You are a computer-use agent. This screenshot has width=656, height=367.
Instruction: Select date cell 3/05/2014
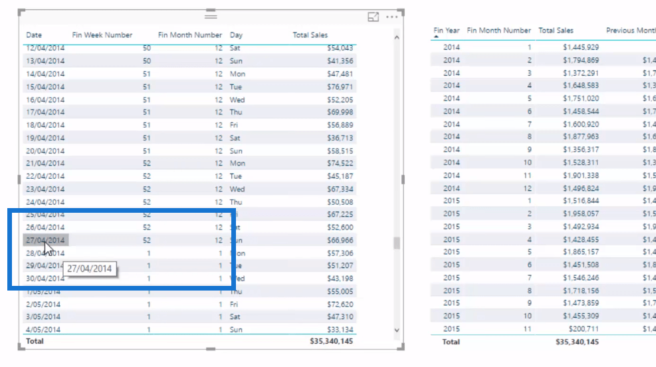(43, 316)
